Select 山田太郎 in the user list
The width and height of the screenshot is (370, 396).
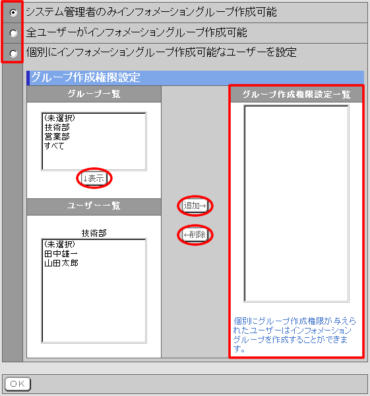point(61,263)
